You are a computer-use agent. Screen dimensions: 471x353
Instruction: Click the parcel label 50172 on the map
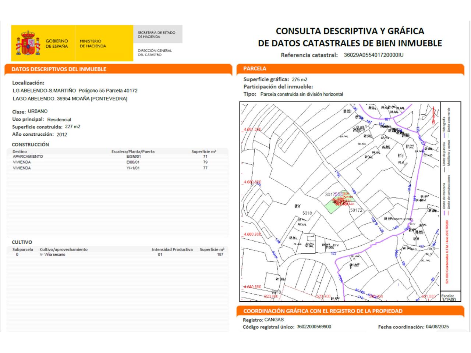click(x=356, y=210)
